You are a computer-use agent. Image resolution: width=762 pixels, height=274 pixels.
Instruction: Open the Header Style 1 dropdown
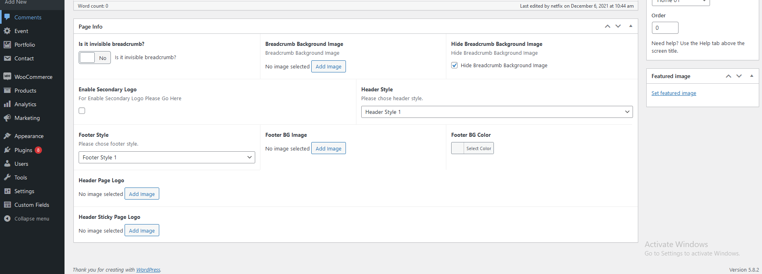click(497, 112)
